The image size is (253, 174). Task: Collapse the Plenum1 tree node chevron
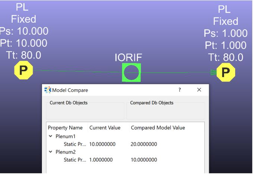[50, 136]
